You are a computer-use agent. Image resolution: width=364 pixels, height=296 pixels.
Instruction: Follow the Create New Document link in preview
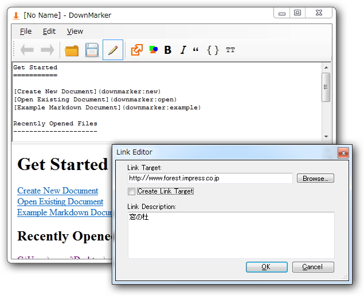click(x=57, y=191)
